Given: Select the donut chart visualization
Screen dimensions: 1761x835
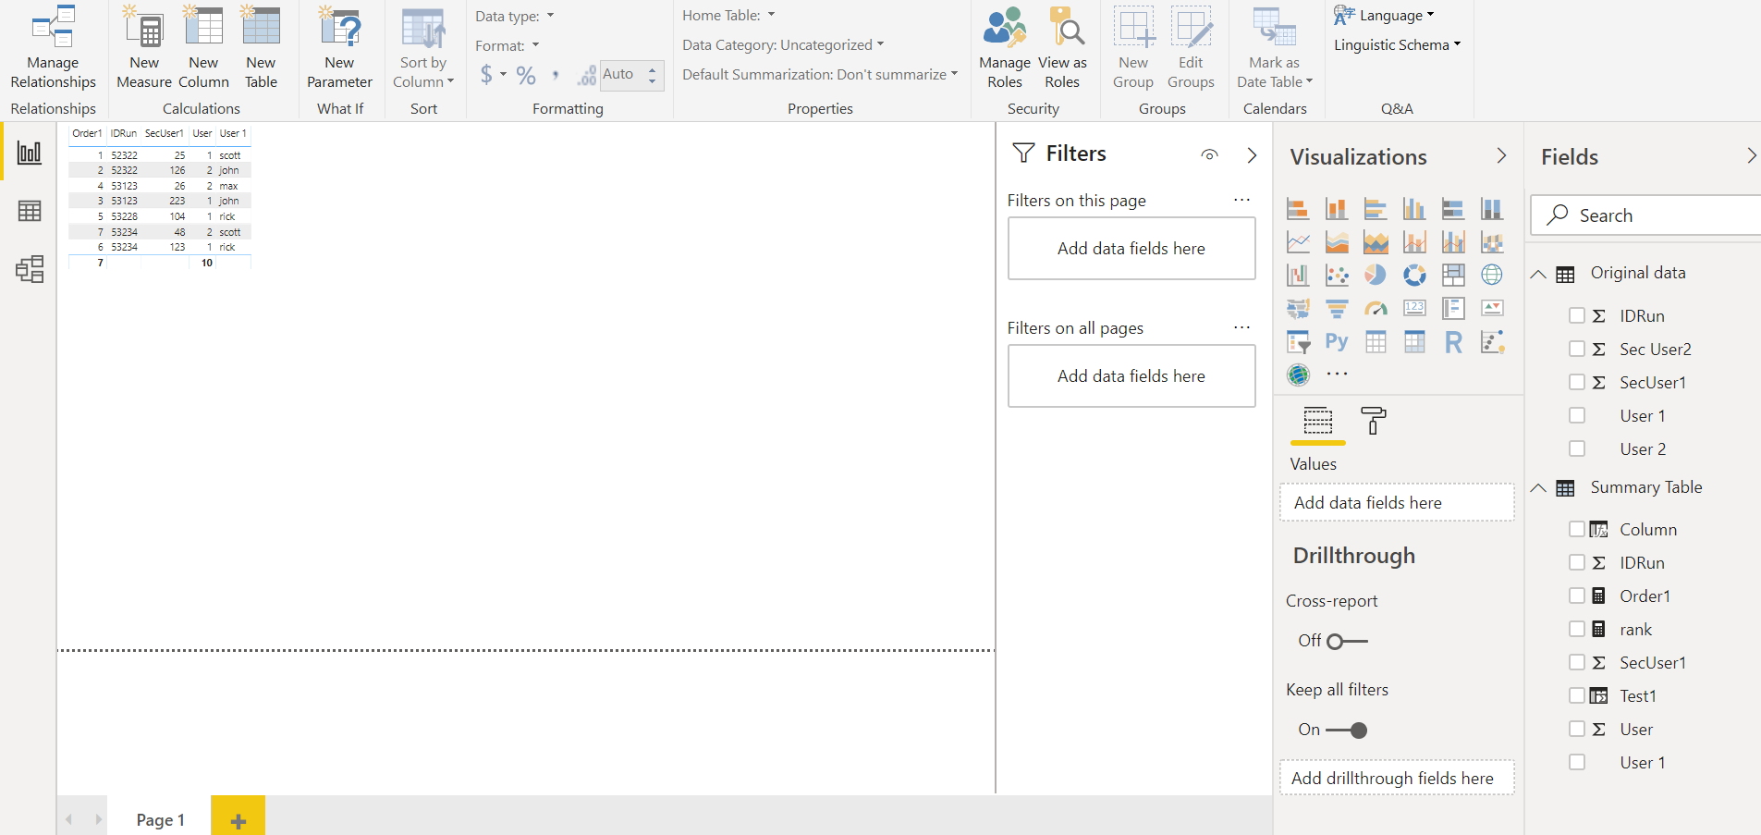Looking at the screenshot, I should pos(1414,275).
